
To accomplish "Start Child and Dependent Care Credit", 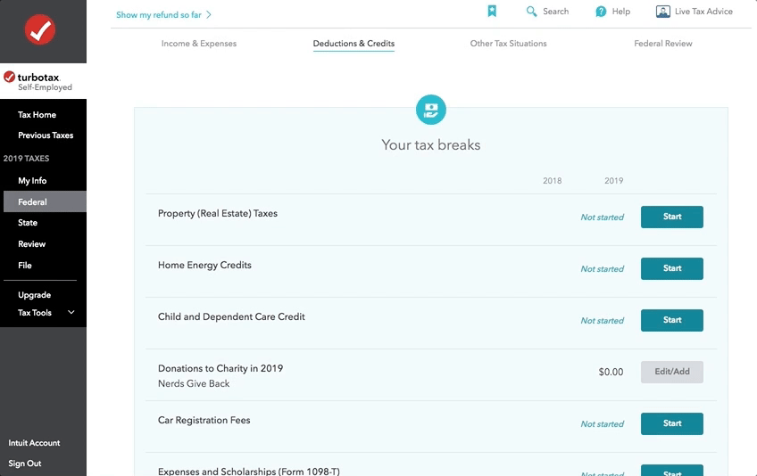I will tap(671, 320).
